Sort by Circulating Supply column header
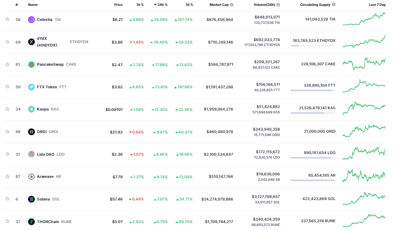Screen dimensions: 395x231 click(315, 5)
